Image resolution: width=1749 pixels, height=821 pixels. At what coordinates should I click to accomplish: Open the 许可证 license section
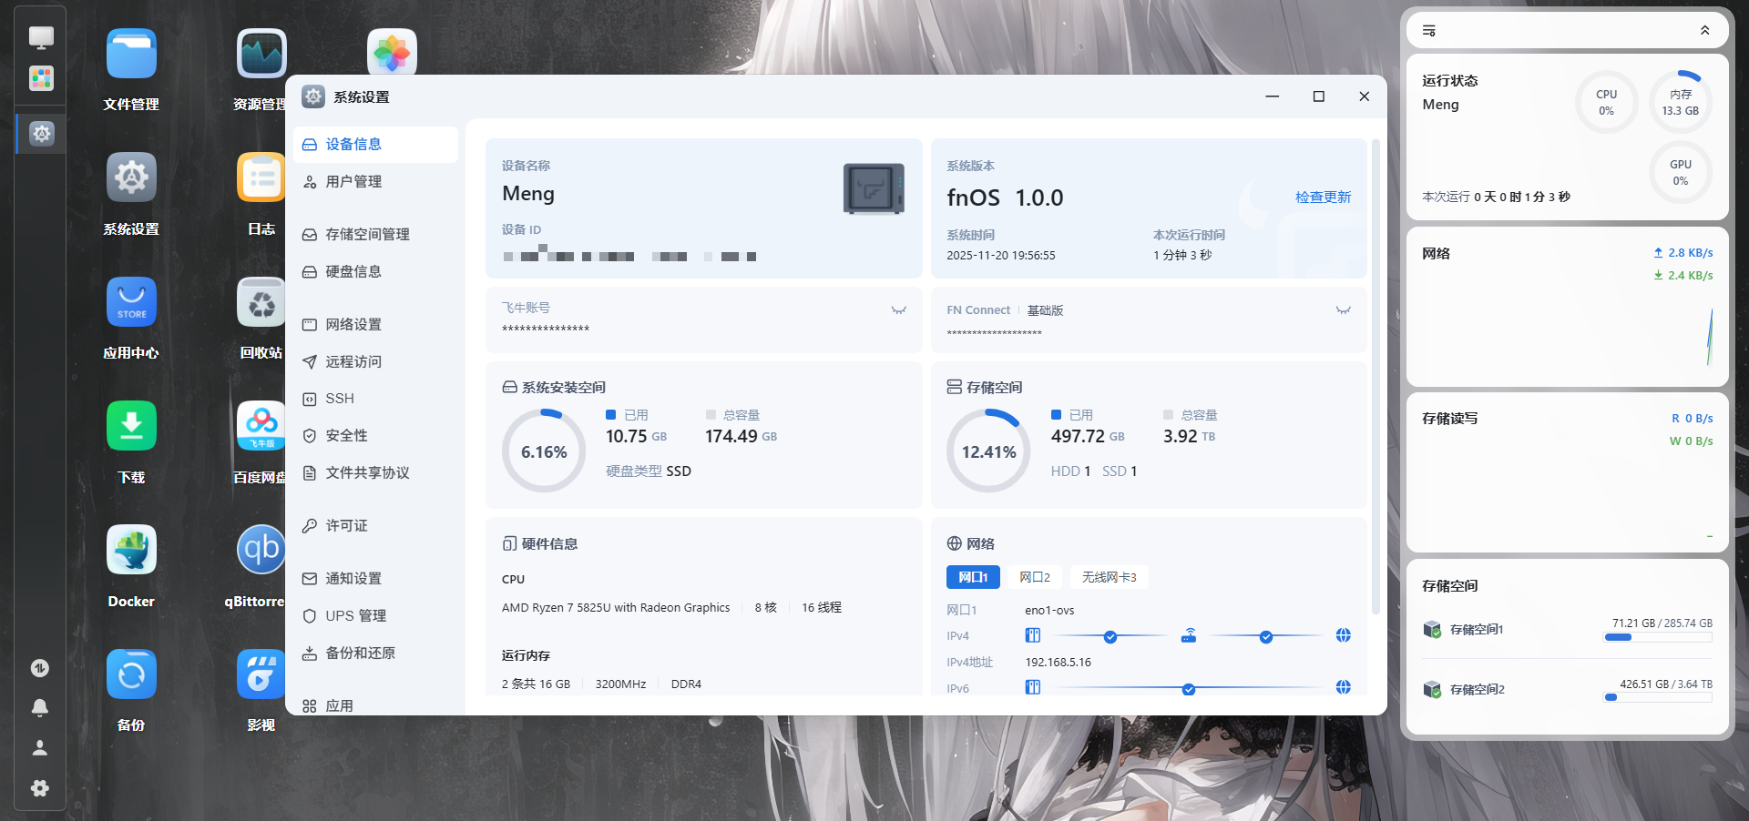tap(375, 526)
